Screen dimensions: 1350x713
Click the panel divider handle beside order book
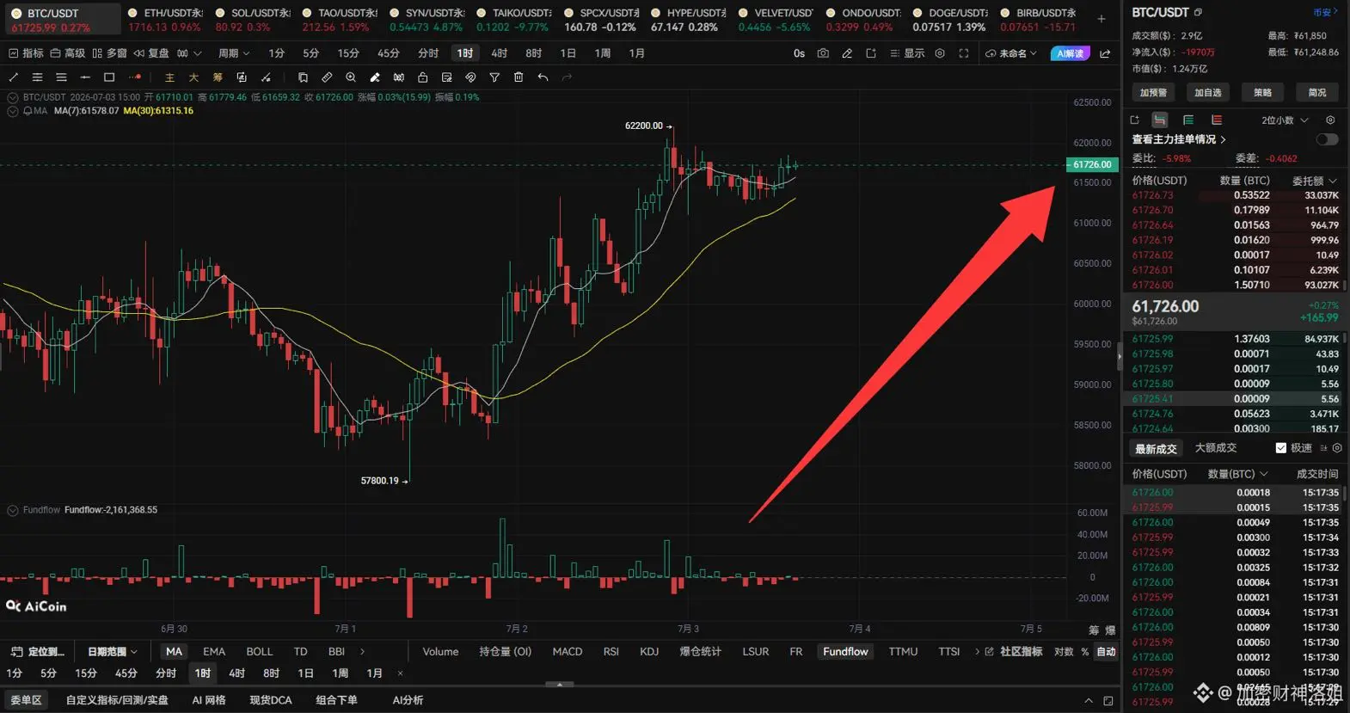[1120, 356]
